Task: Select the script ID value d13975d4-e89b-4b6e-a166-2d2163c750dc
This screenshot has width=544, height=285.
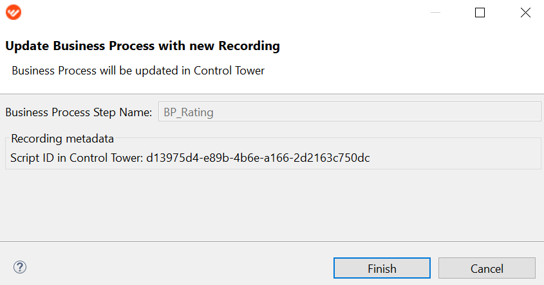Action: coord(258,158)
